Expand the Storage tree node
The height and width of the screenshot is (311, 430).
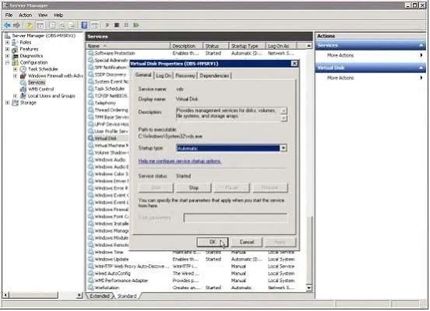coord(8,103)
